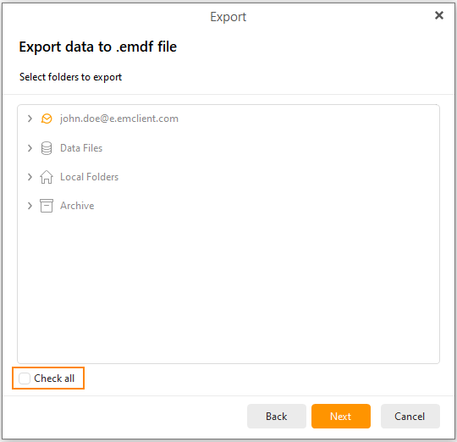This screenshot has width=457, height=442.
Task: Proceed with the orange Next button
Action: [x=341, y=416]
